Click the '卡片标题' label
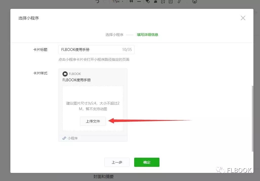Viewport: 260px width, 181px height. coord(40,50)
